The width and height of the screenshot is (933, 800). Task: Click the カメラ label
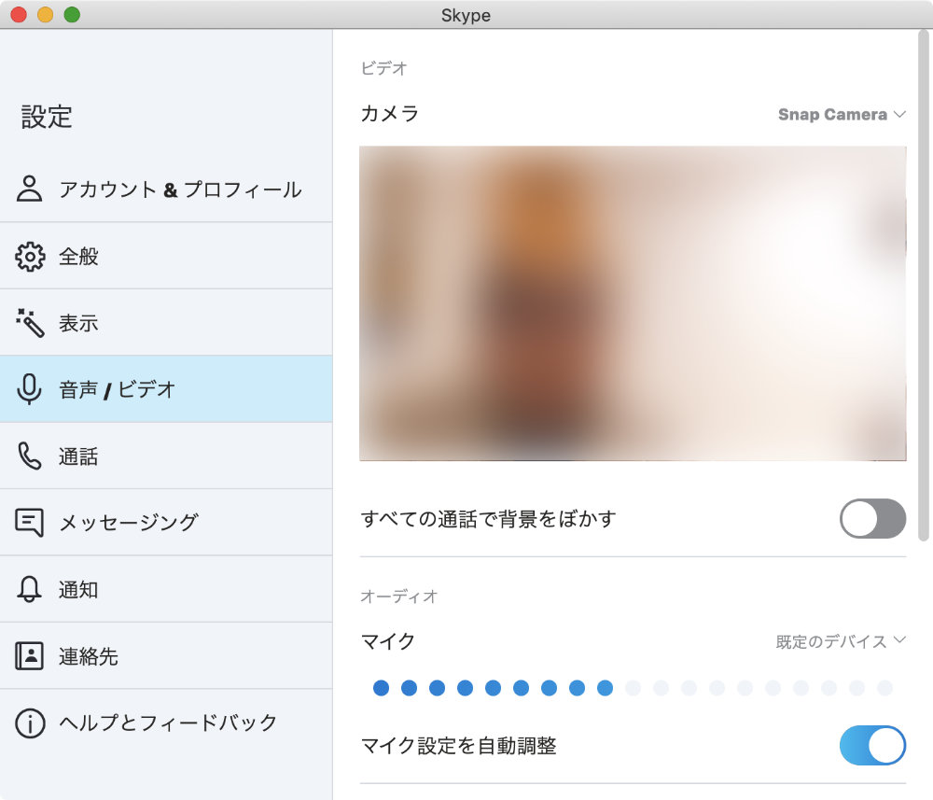[x=390, y=113]
